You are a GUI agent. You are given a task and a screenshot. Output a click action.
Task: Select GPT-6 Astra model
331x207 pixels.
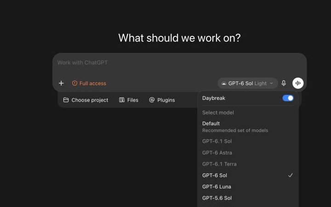(x=248, y=153)
